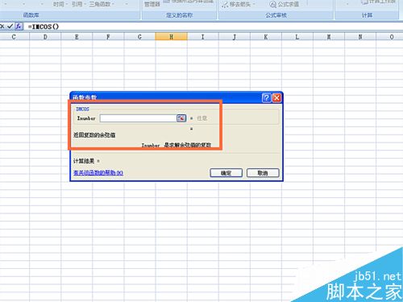This screenshot has width=403, height=302.
Task: Click the Insert Function fx button
Action: pos(19,27)
